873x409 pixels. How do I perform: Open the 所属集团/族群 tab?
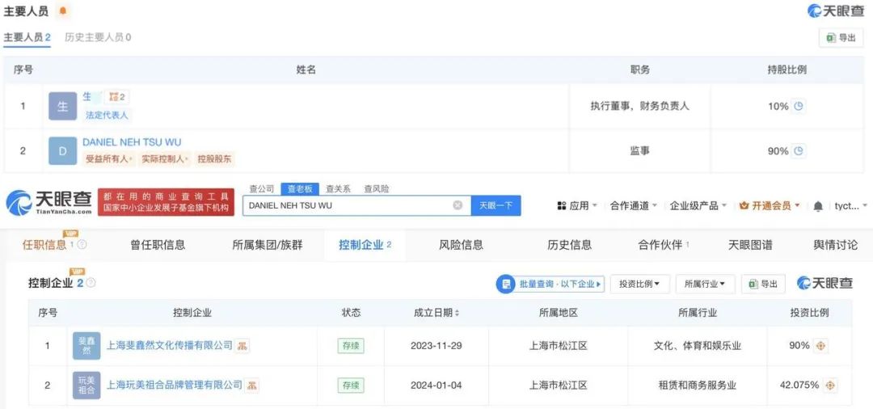(268, 245)
